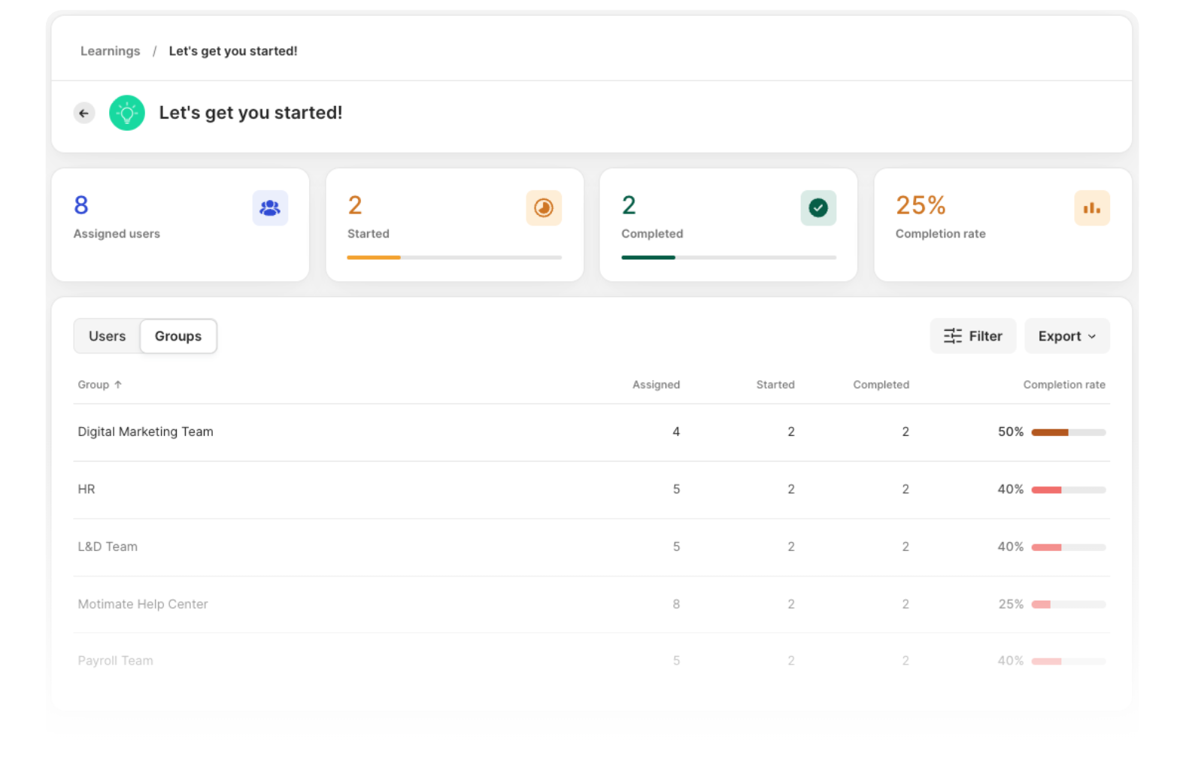
Task: Click the green lightbulb learning icon
Action: [x=127, y=113]
